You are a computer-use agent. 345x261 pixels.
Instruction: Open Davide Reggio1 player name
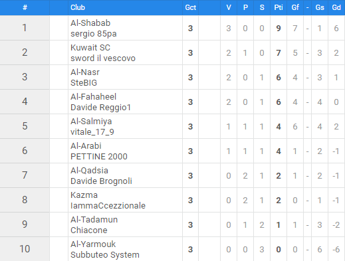point(100,108)
